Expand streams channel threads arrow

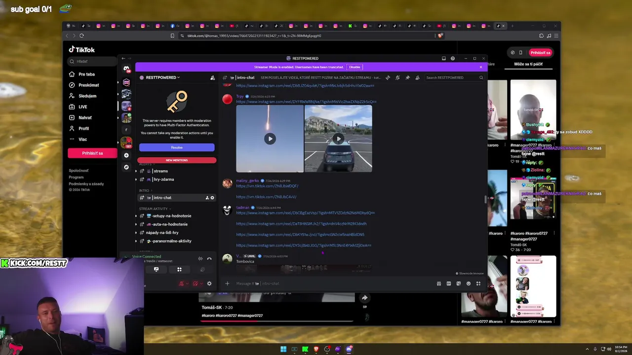click(x=136, y=171)
